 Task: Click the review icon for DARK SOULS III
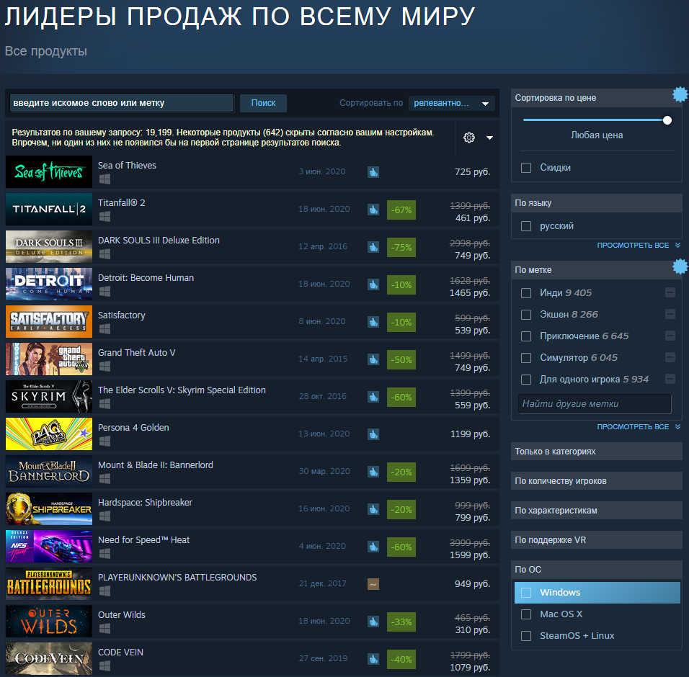(x=373, y=247)
